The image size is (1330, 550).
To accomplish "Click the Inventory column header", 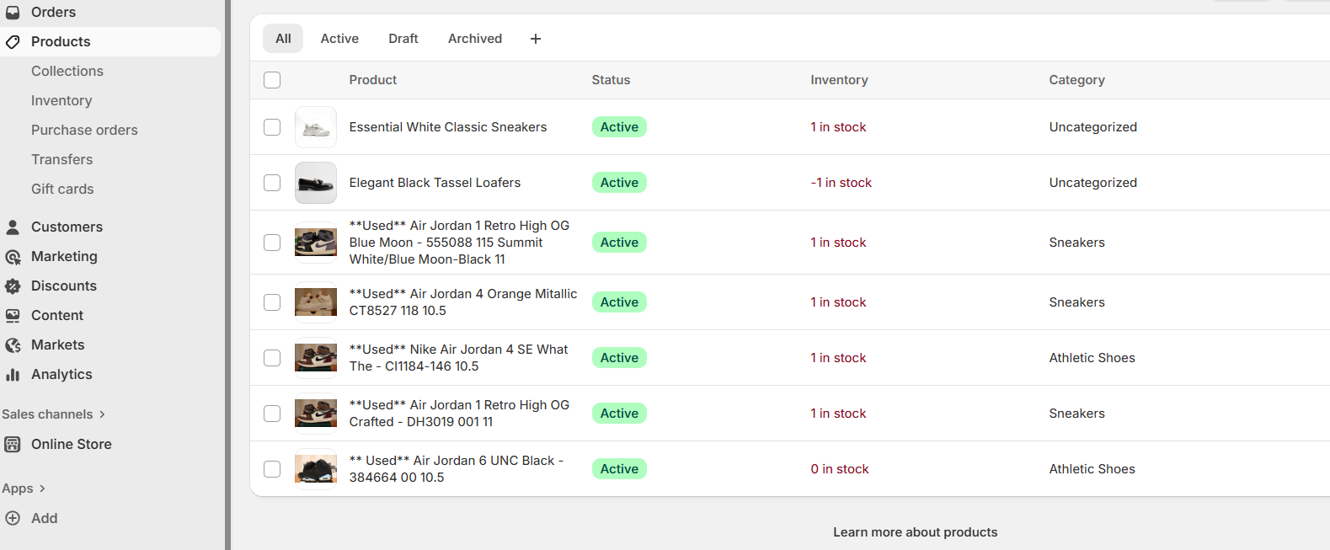I will coord(839,80).
